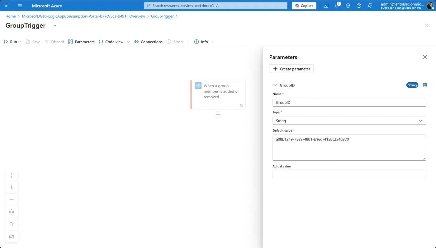Expand the Info dropdown arrow
This screenshot has width=436, height=248.
213,42
